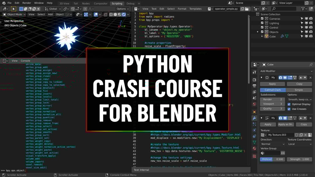Open the Scene properties tab
Image resolution: width=315 pixels, height=177 pixels.
coord(254,98)
